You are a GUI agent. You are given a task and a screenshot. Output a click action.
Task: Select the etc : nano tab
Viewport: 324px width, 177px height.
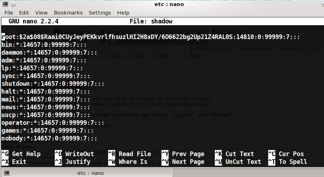[87, 173]
